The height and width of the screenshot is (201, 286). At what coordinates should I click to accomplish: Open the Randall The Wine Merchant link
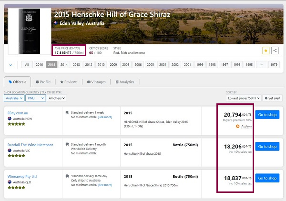coord(30,145)
